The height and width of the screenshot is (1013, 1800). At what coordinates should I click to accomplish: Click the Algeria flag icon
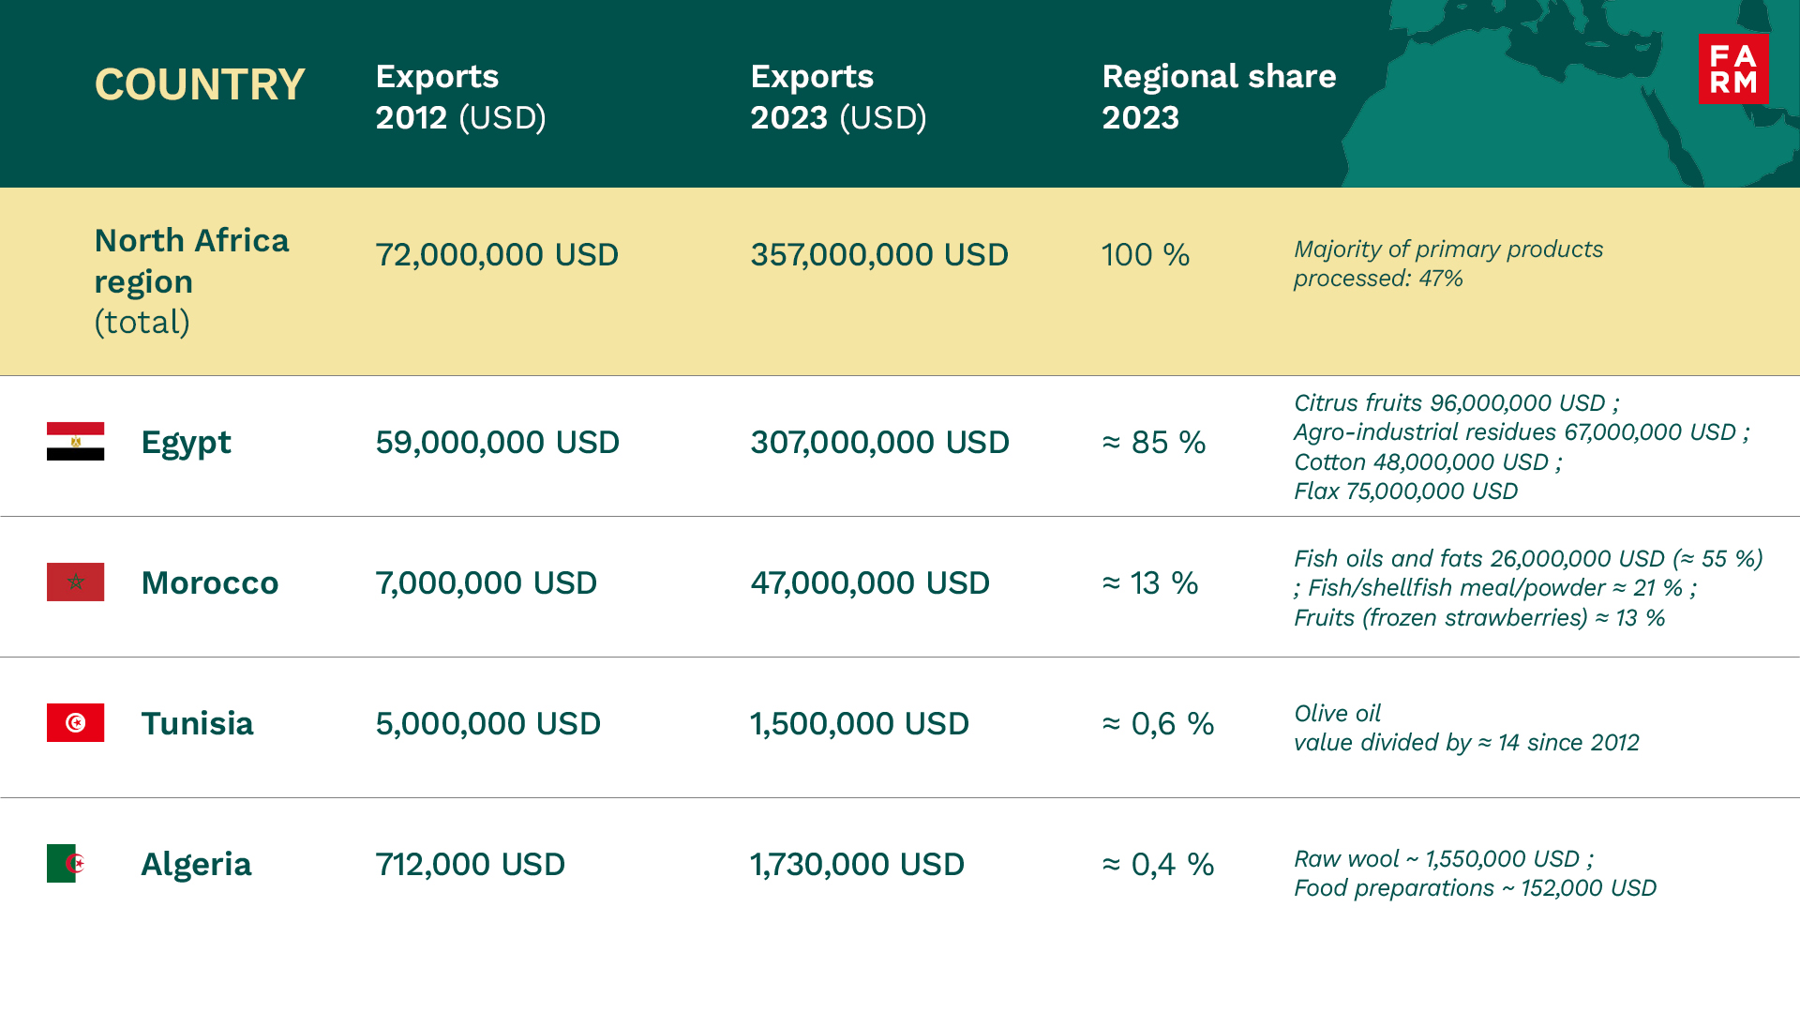point(66,863)
